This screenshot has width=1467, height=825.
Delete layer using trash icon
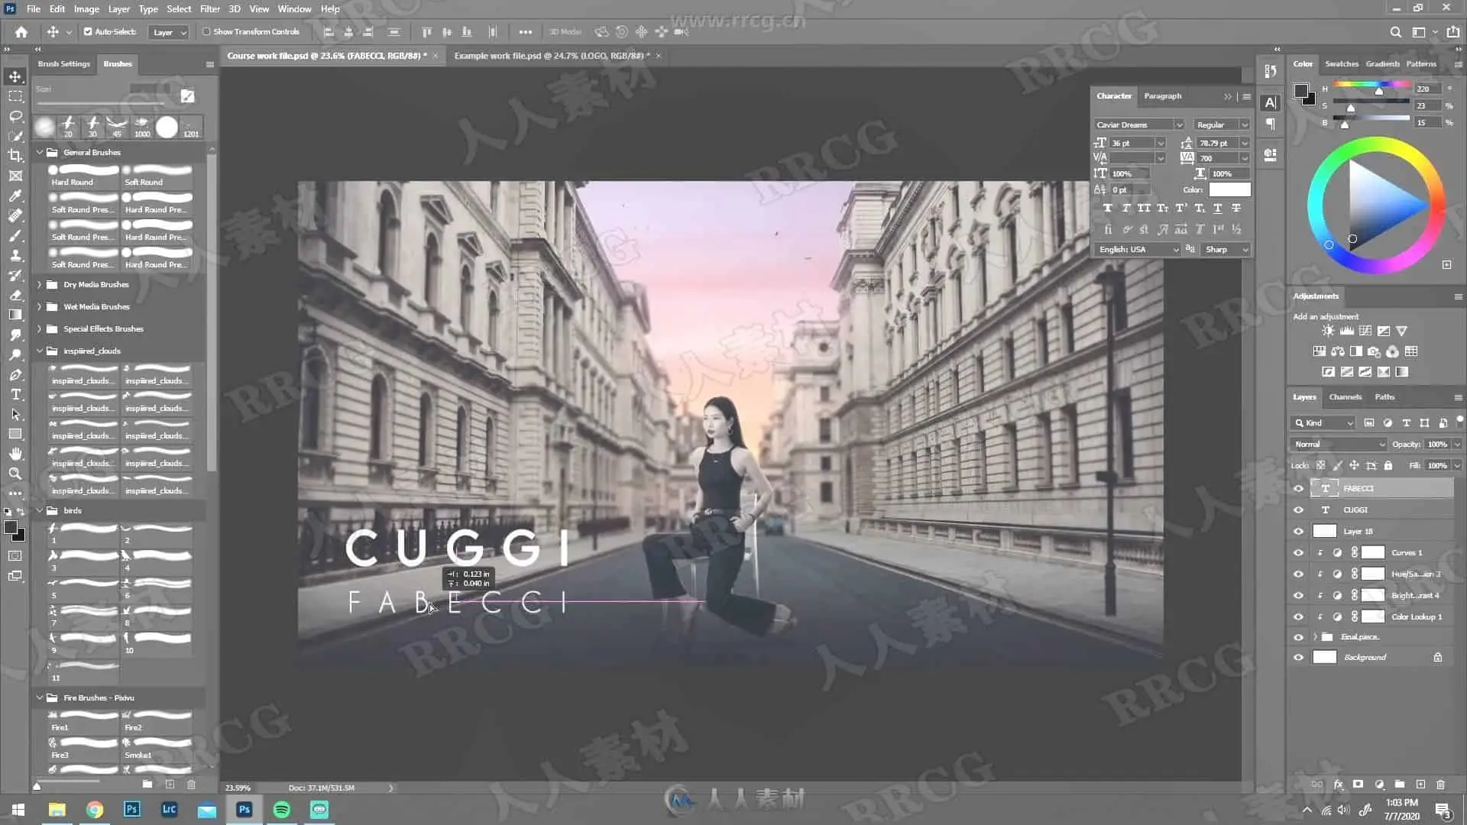(1440, 785)
